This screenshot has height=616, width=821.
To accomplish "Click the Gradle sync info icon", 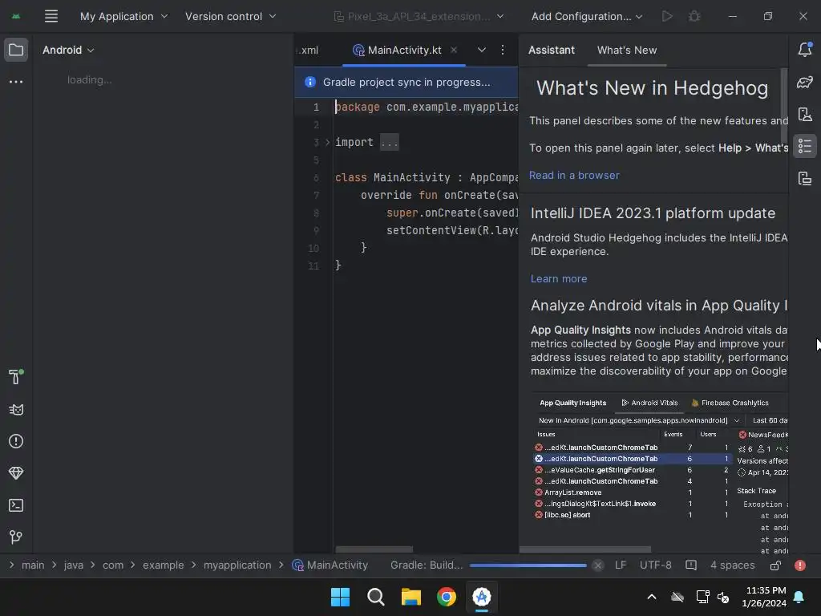I will coord(310,82).
